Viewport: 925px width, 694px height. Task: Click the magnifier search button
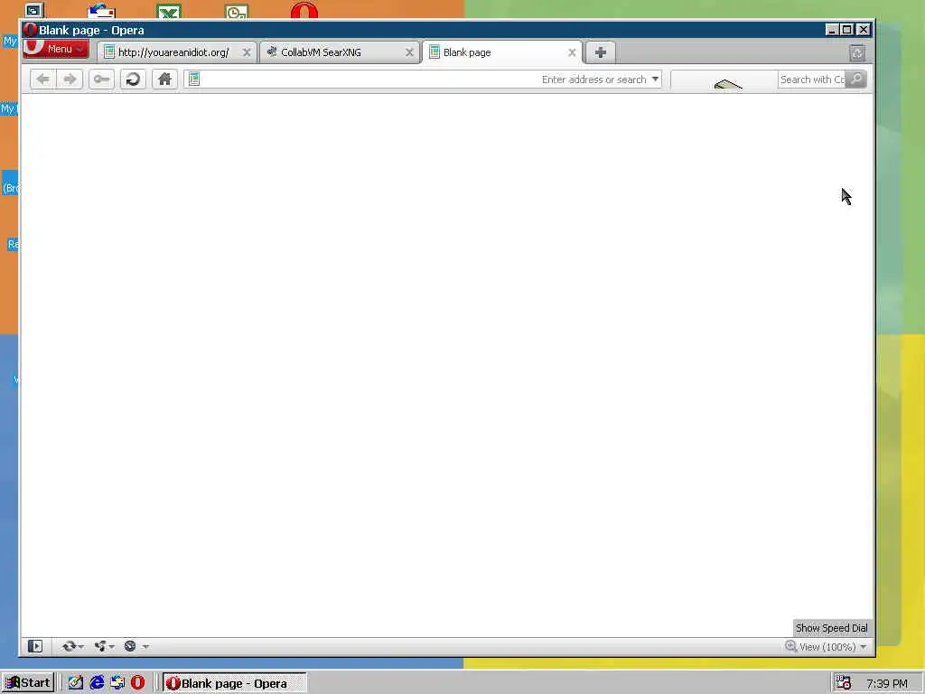coord(856,80)
